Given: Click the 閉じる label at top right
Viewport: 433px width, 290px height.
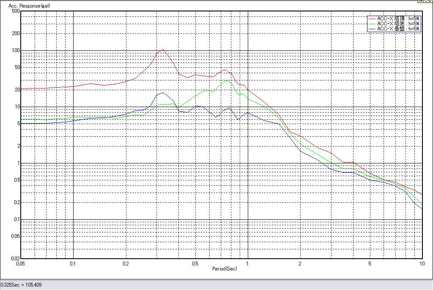Looking at the screenshot, I should 425,1.
